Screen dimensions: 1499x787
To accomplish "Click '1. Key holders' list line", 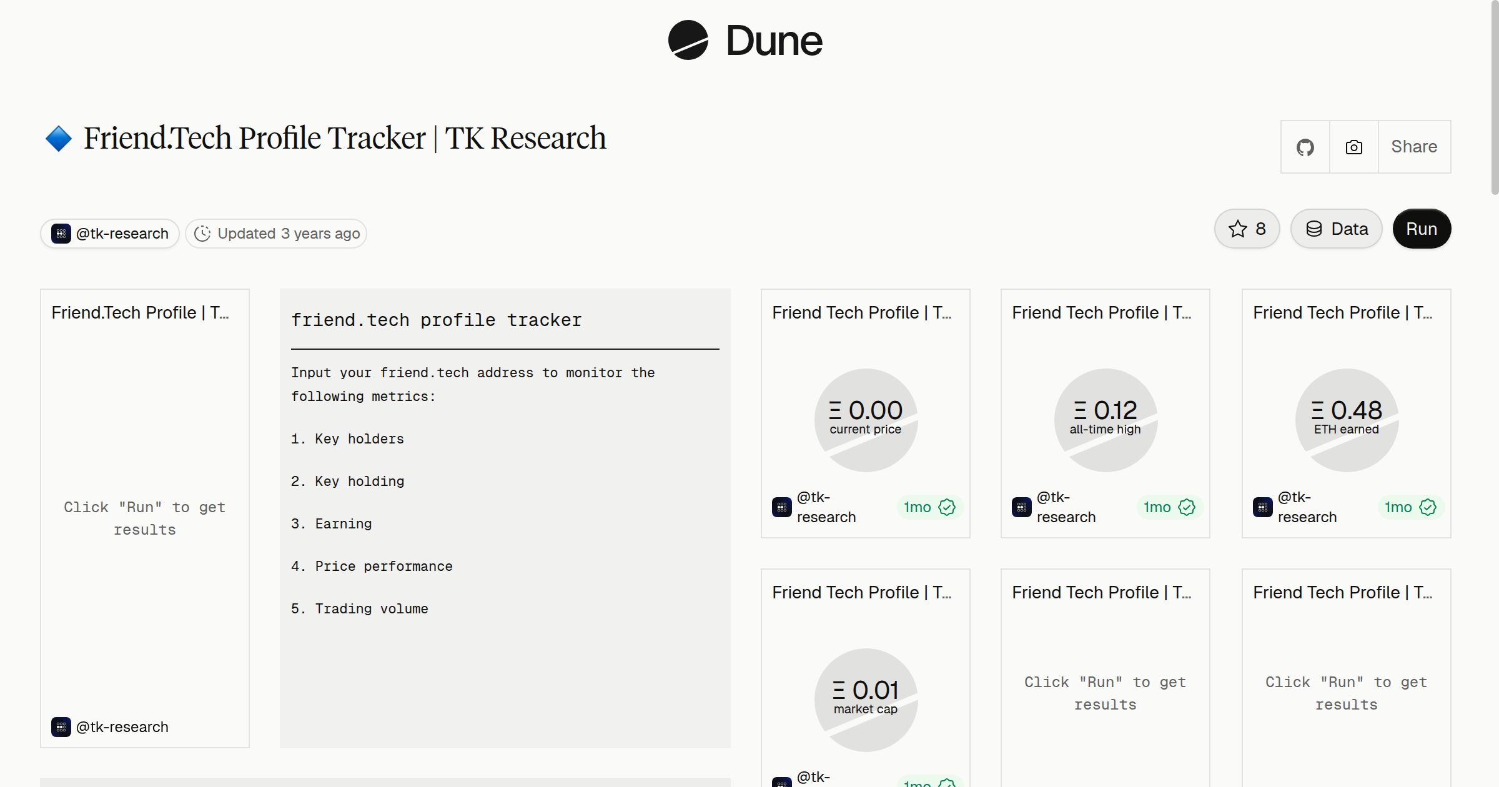I will (x=347, y=439).
